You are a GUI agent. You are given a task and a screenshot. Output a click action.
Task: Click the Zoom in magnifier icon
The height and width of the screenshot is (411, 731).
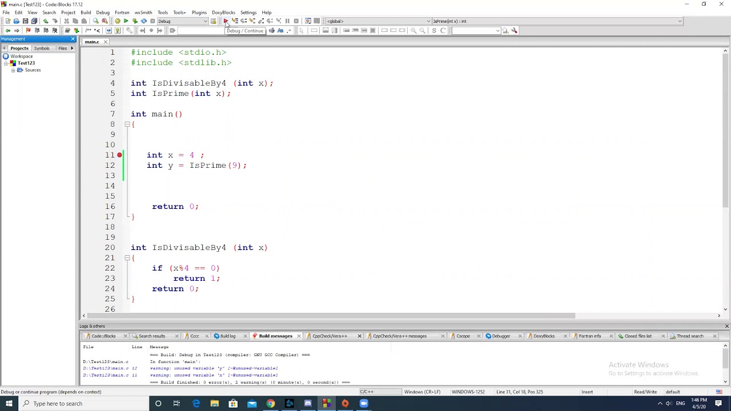tap(413, 30)
